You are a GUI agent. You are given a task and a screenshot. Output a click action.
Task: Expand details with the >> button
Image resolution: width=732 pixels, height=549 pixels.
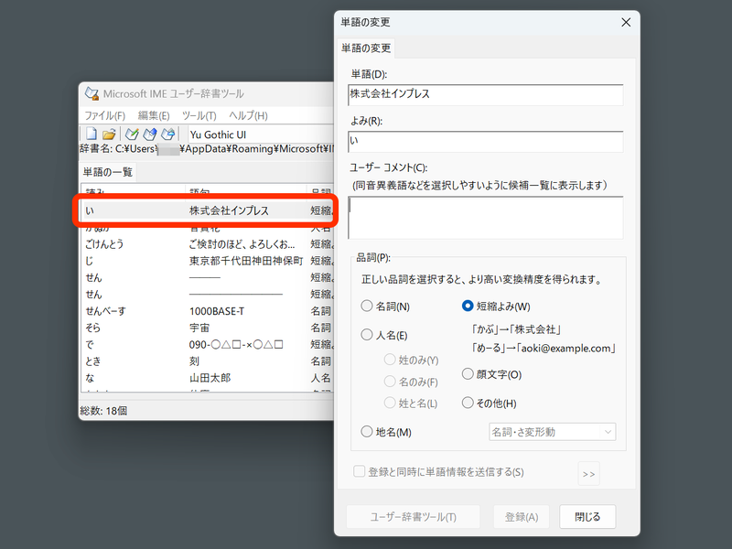coord(588,474)
